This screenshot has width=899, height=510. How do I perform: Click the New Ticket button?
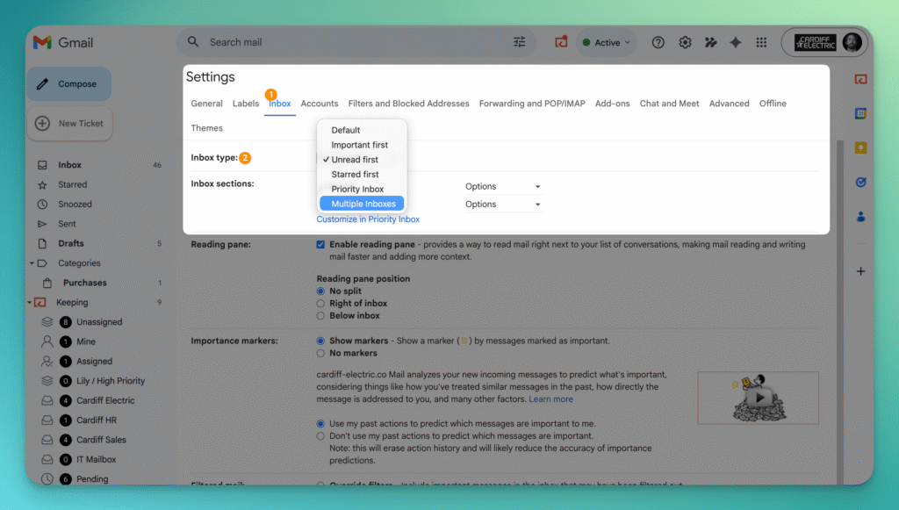point(69,123)
